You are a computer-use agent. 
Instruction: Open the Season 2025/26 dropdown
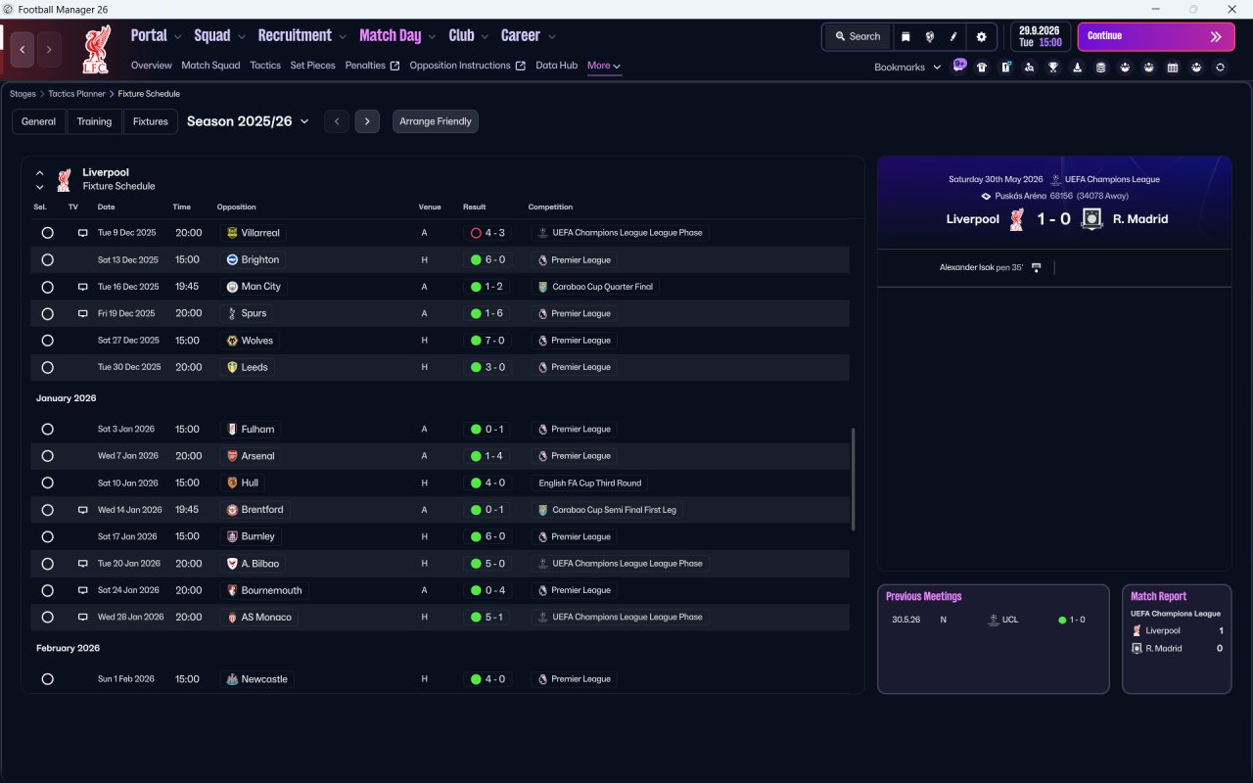(x=248, y=121)
